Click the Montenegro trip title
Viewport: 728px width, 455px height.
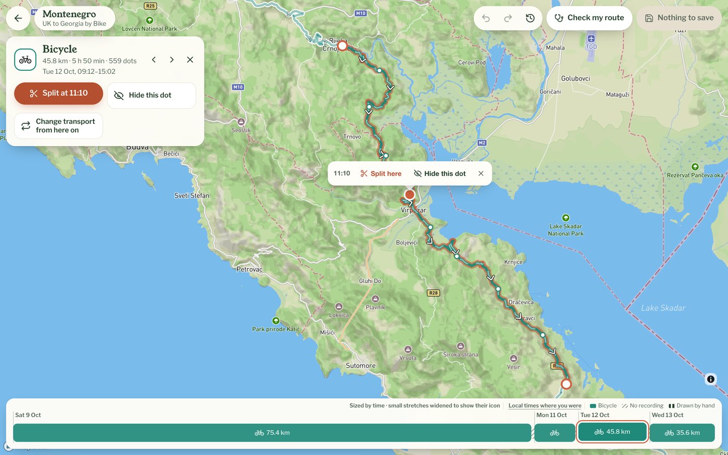click(x=69, y=14)
